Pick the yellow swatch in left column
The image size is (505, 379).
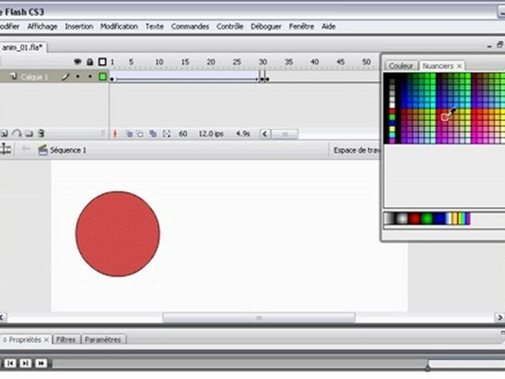(392, 129)
